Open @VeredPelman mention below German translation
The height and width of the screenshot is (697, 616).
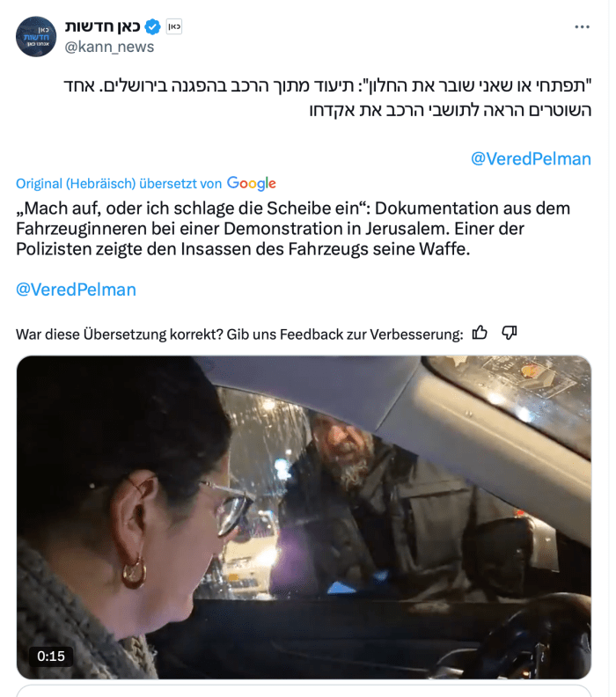click(76, 290)
